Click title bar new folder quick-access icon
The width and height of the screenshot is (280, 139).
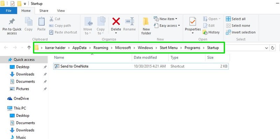coord(19,3)
